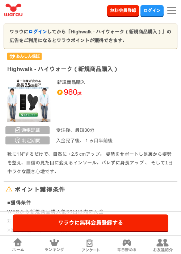Click the 判定期間 label
This screenshot has height=254, width=181.
[28, 140]
